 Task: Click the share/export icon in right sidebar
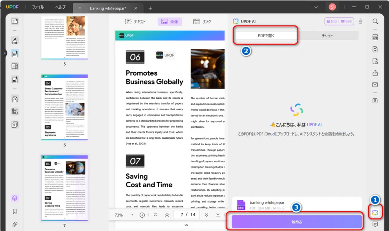pyautogui.click(x=375, y=73)
